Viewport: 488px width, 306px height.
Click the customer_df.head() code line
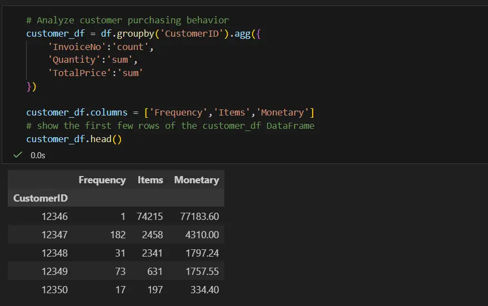[74, 139]
